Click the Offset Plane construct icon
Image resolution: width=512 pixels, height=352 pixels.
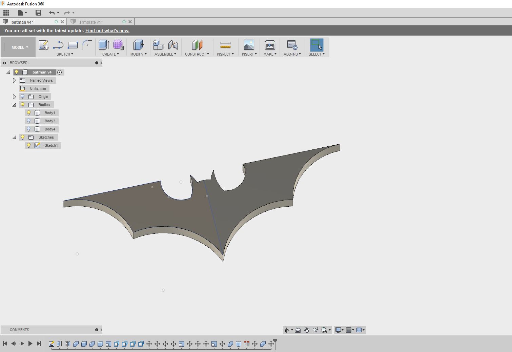pos(197,45)
